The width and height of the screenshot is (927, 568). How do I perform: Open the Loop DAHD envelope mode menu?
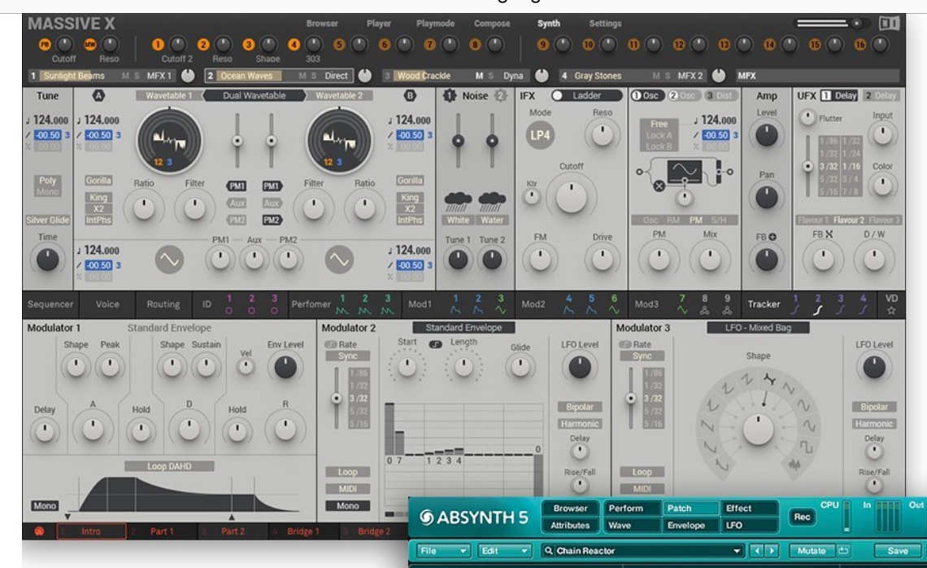(169, 466)
